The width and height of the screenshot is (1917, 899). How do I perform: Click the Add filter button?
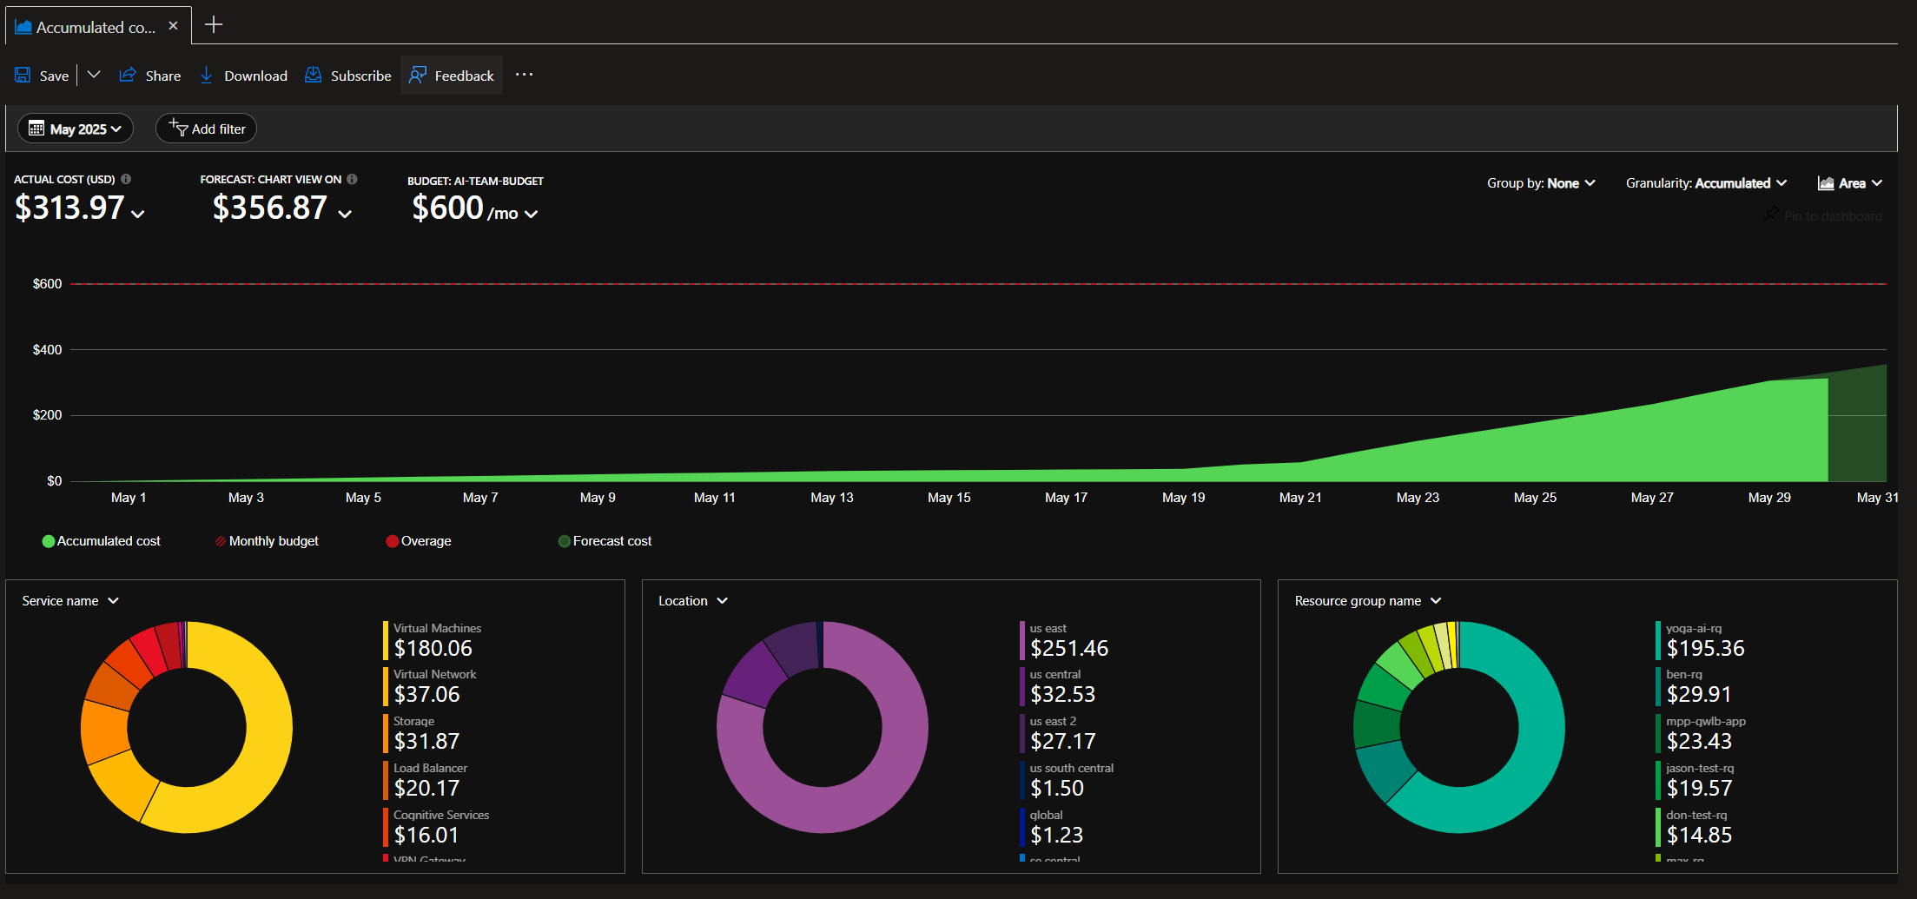tap(207, 129)
